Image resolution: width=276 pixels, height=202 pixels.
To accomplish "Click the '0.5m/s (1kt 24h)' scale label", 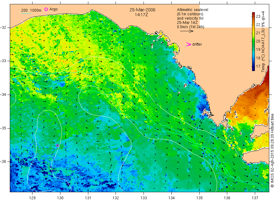I will click(191, 27).
